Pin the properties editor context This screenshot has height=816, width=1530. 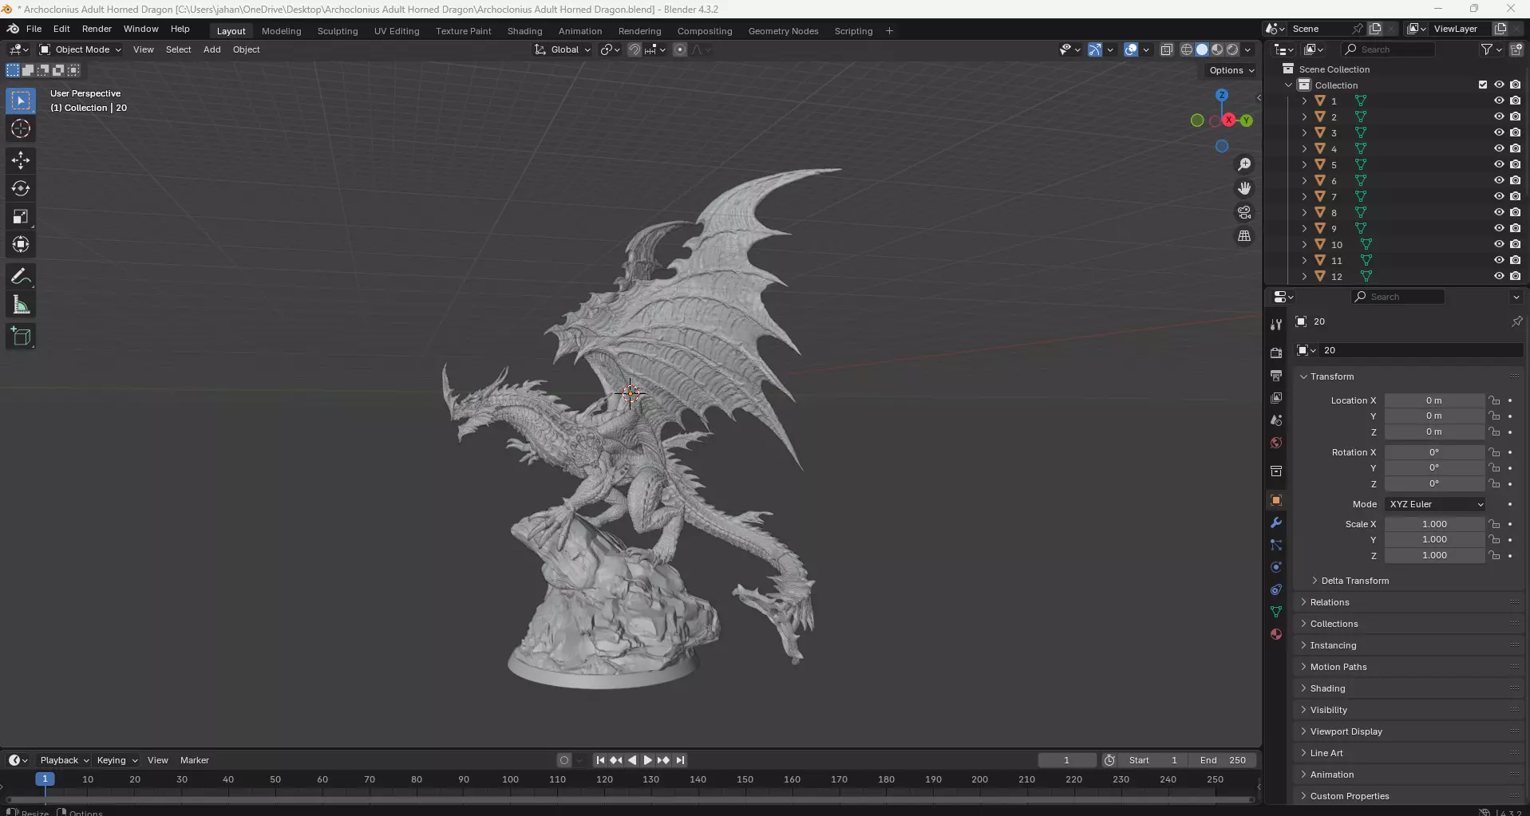[1516, 321]
